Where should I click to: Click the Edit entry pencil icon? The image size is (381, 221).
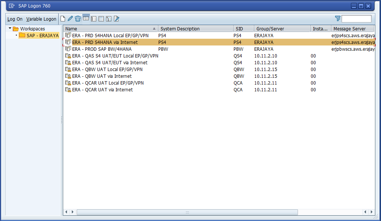[x=70, y=19]
